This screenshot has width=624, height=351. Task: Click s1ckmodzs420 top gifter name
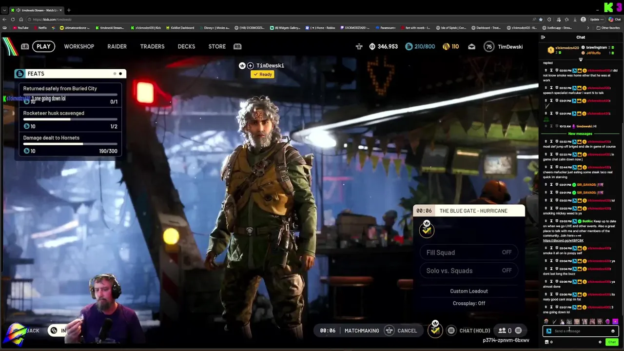coord(567,48)
